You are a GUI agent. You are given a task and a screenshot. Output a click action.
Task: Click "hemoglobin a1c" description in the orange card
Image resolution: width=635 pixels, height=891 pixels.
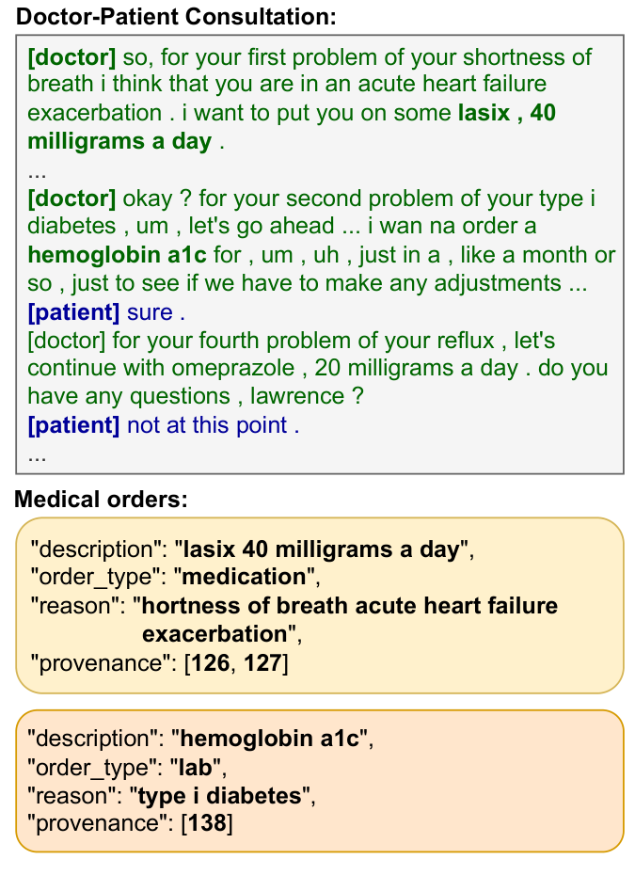(x=270, y=739)
